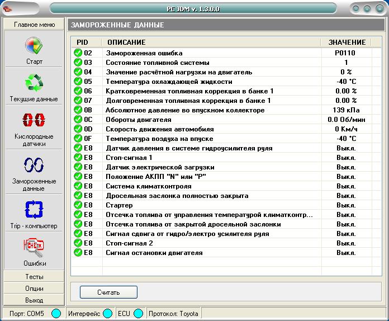
Task: Toggle checkmark next to PID 0C
Action: pyautogui.click(x=78, y=120)
